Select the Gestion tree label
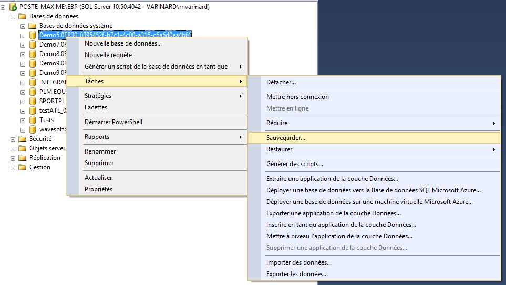The width and height of the screenshot is (506, 285). tap(40, 167)
